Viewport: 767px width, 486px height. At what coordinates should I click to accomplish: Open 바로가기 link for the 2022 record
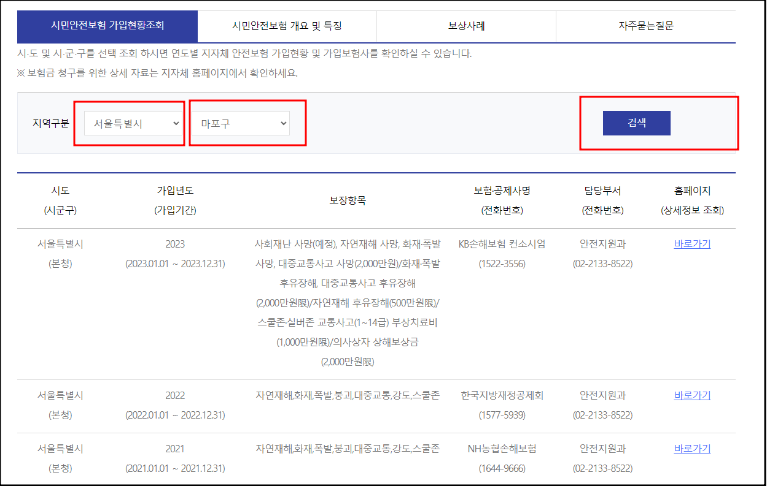coord(692,395)
